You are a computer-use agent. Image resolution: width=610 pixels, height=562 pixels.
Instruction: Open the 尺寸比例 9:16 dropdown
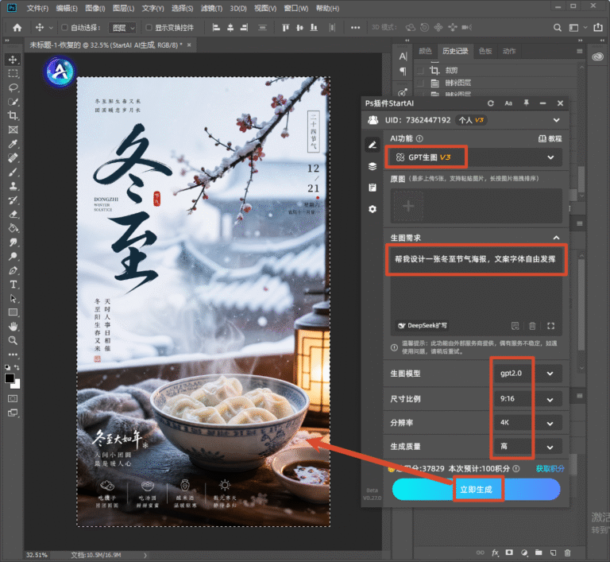click(527, 399)
